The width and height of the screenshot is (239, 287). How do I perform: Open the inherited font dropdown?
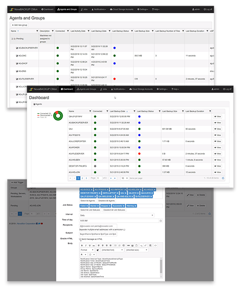click(112, 250)
